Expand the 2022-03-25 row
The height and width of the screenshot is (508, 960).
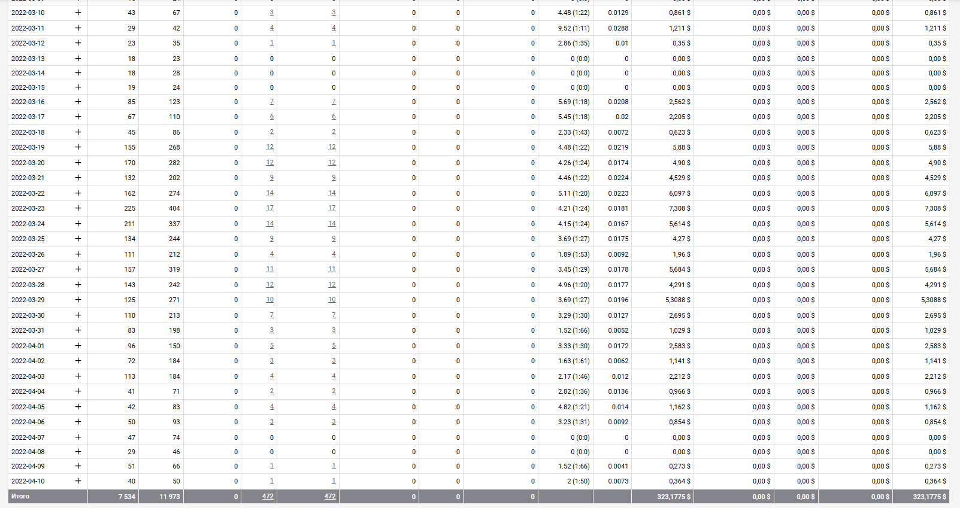pyautogui.click(x=78, y=239)
